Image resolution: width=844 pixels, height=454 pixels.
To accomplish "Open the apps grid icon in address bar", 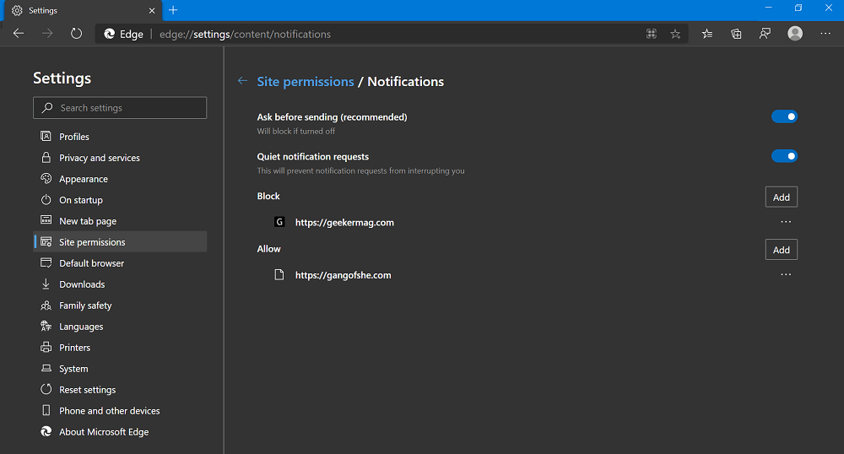I will [652, 34].
